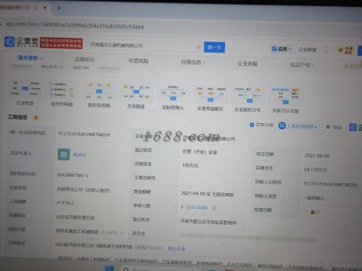Toggle the 文字介绍 checkbox
The height and width of the screenshot is (271, 362).
coord(252,125)
